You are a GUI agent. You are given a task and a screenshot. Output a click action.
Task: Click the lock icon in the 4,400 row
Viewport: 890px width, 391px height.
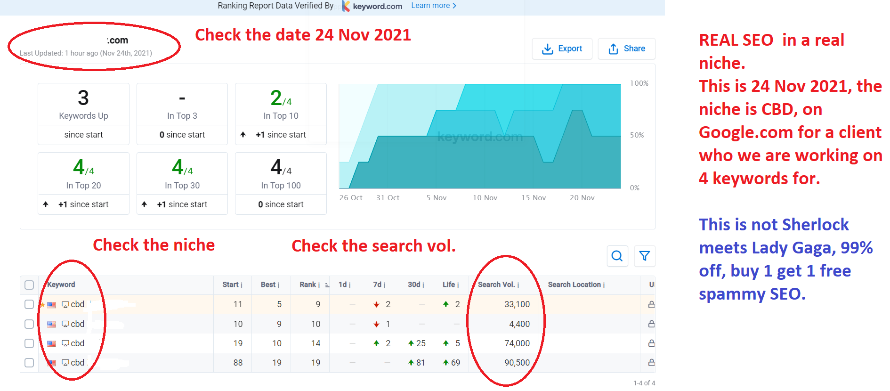click(651, 324)
